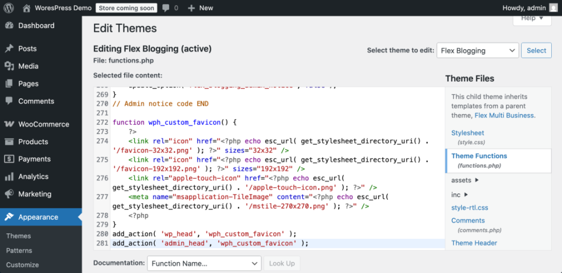Open the WordPress logo menu

pyautogui.click(x=9, y=8)
